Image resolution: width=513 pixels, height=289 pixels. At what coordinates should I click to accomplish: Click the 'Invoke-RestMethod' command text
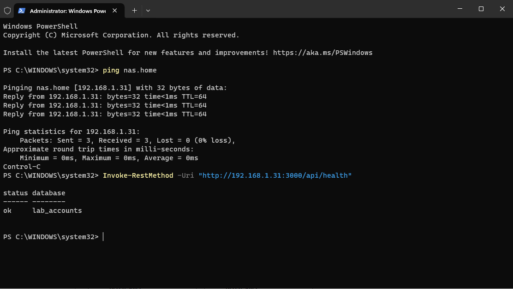pyautogui.click(x=138, y=175)
